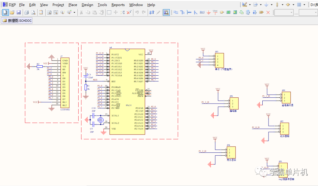Click the Cross Probe icon
The height and width of the screenshot is (186, 318).
[x=158, y=12]
